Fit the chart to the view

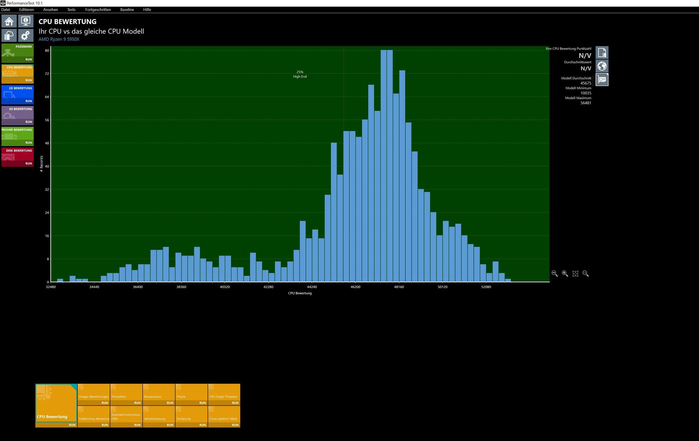pyautogui.click(x=575, y=274)
